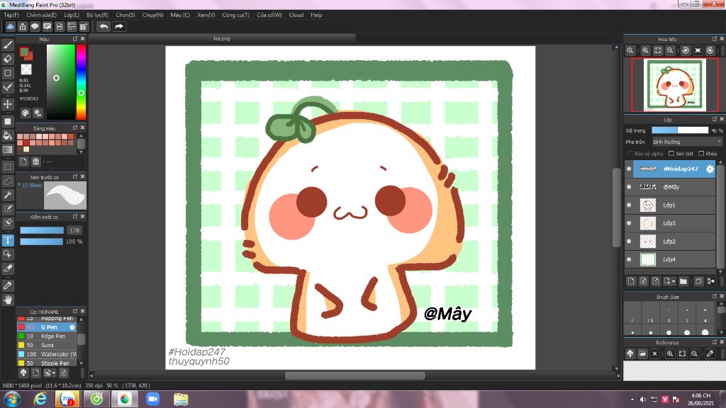Screen dimensions: 726x408
Task: Hide the Lớp3 layer
Action: pos(629,223)
